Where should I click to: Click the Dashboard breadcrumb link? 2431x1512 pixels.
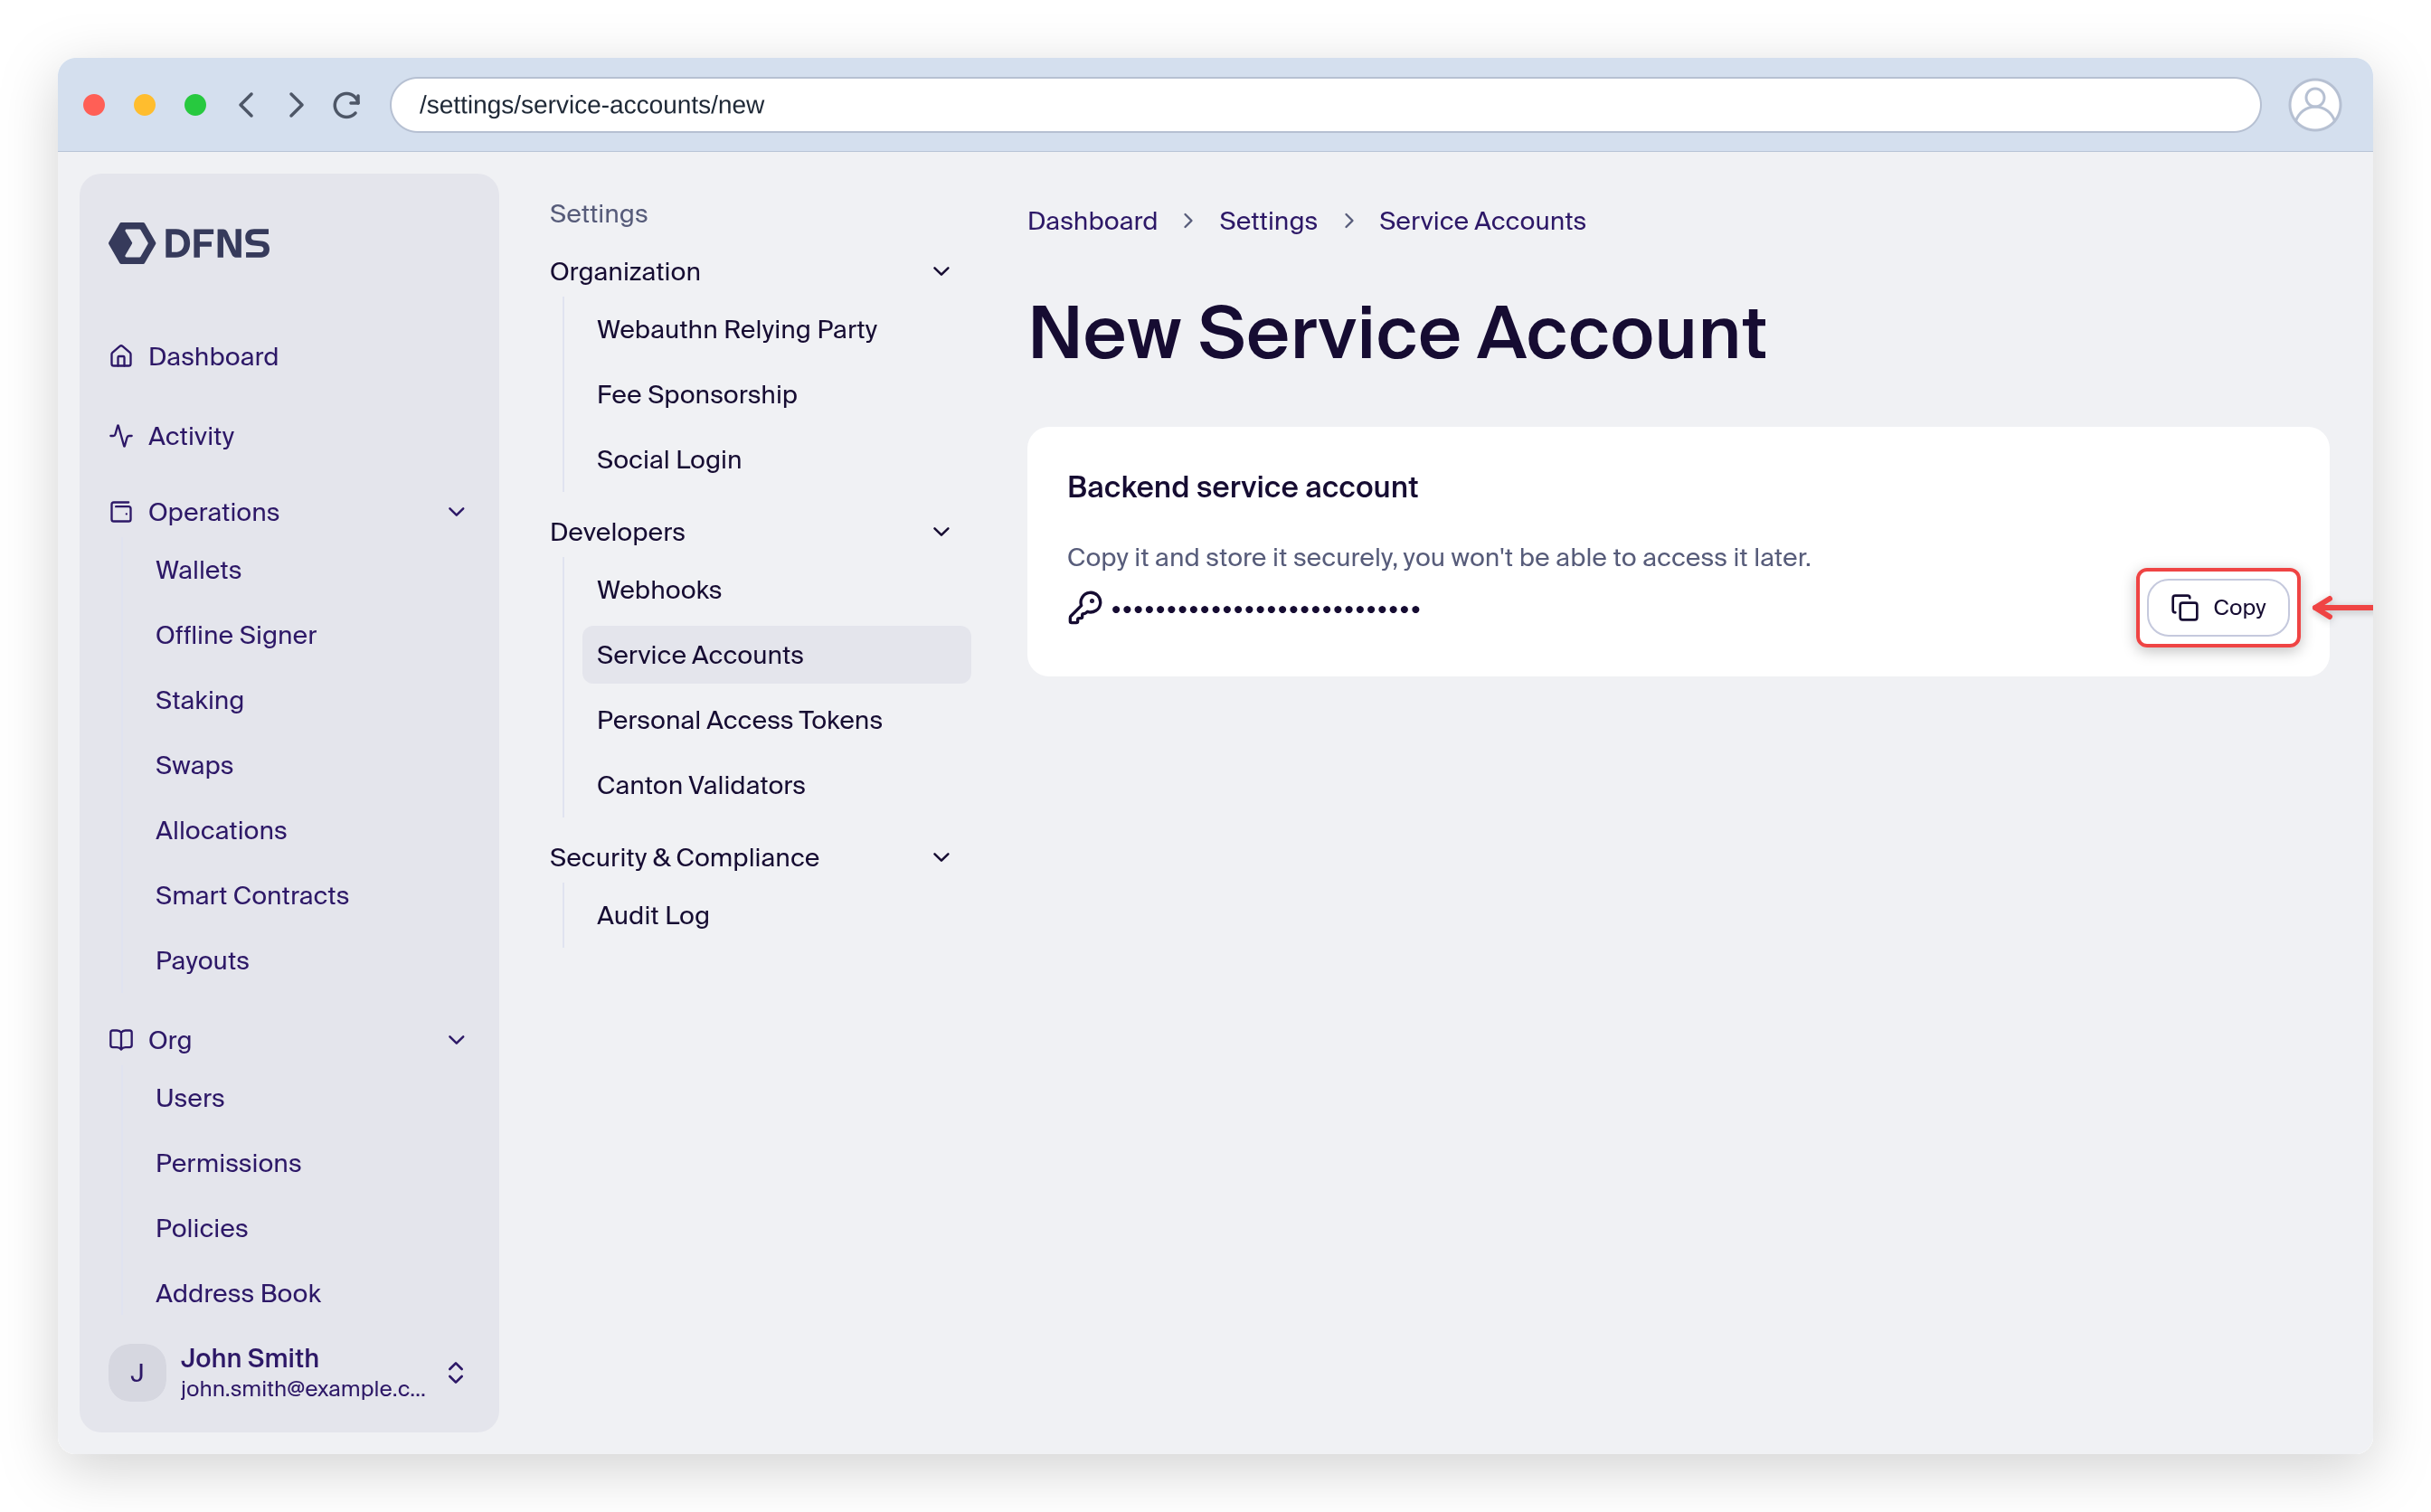[1092, 221]
